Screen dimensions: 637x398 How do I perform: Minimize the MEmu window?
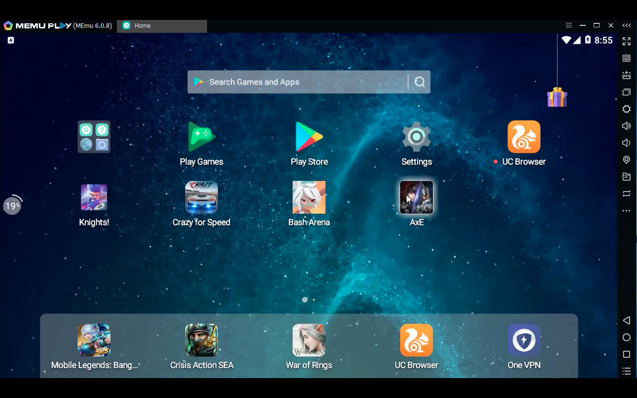click(583, 25)
